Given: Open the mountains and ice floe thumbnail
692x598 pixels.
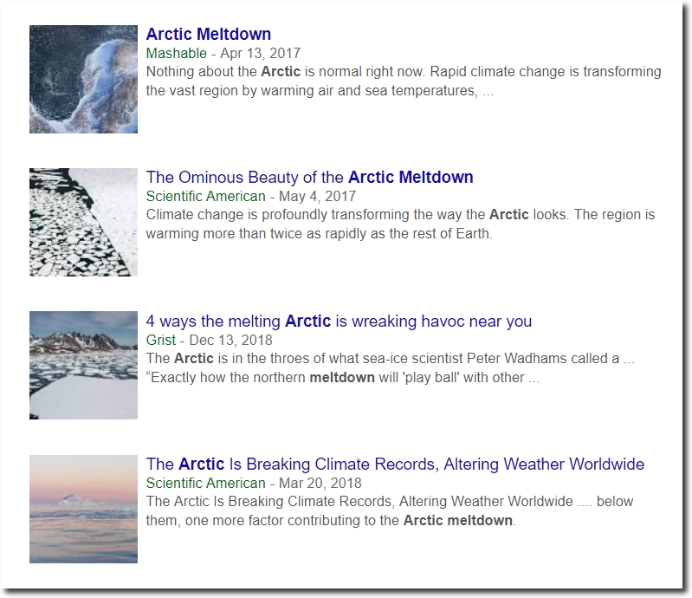Looking at the screenshot, I should pyautogui.click(x=83, y=365).
